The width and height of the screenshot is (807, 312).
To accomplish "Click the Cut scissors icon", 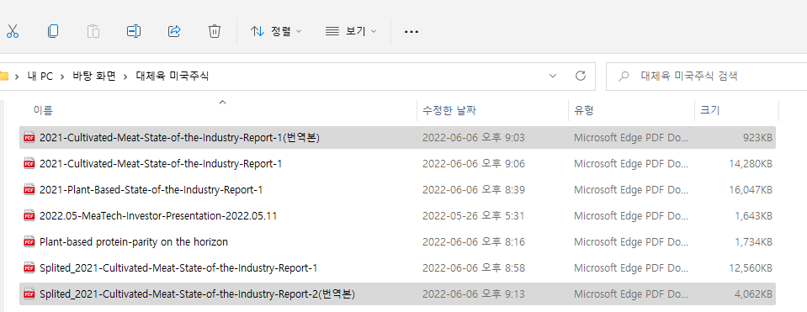I will (12, 31).
